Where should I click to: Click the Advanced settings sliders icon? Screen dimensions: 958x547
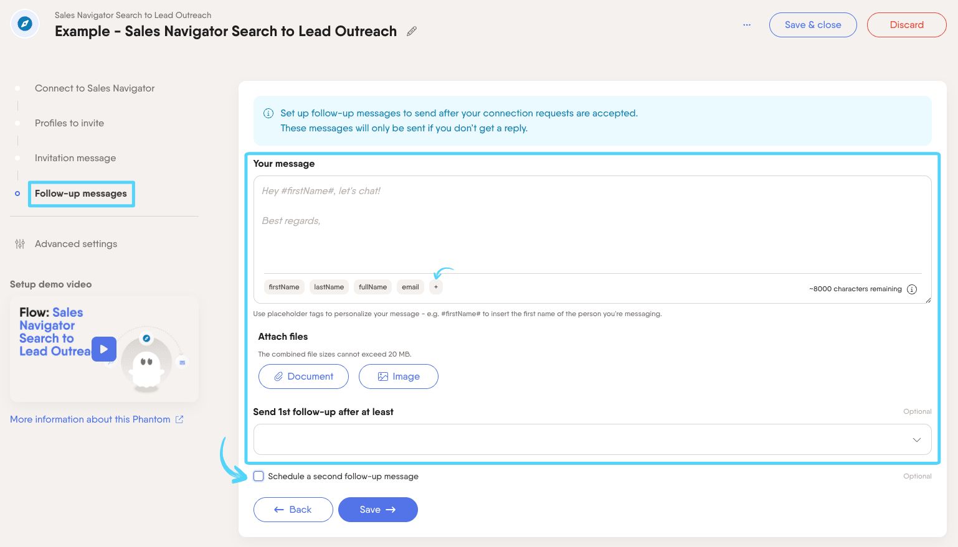(x=20, y=244)
